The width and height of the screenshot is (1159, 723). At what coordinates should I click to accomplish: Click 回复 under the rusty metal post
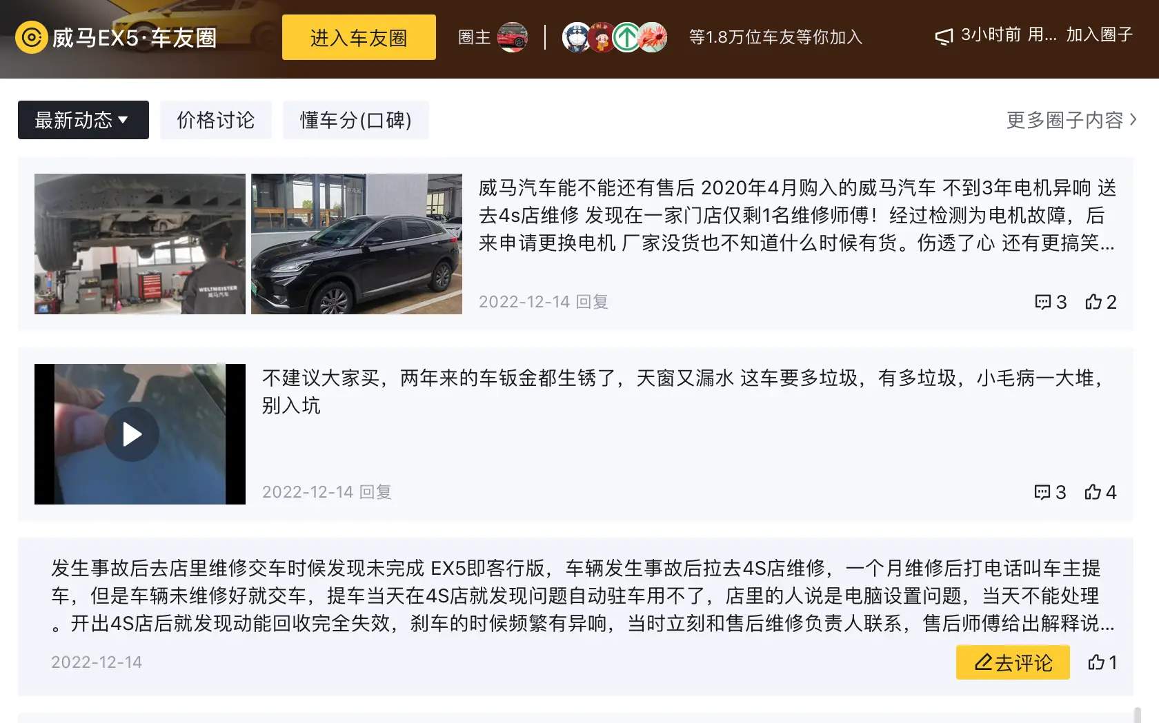click(x=375, y=492)
